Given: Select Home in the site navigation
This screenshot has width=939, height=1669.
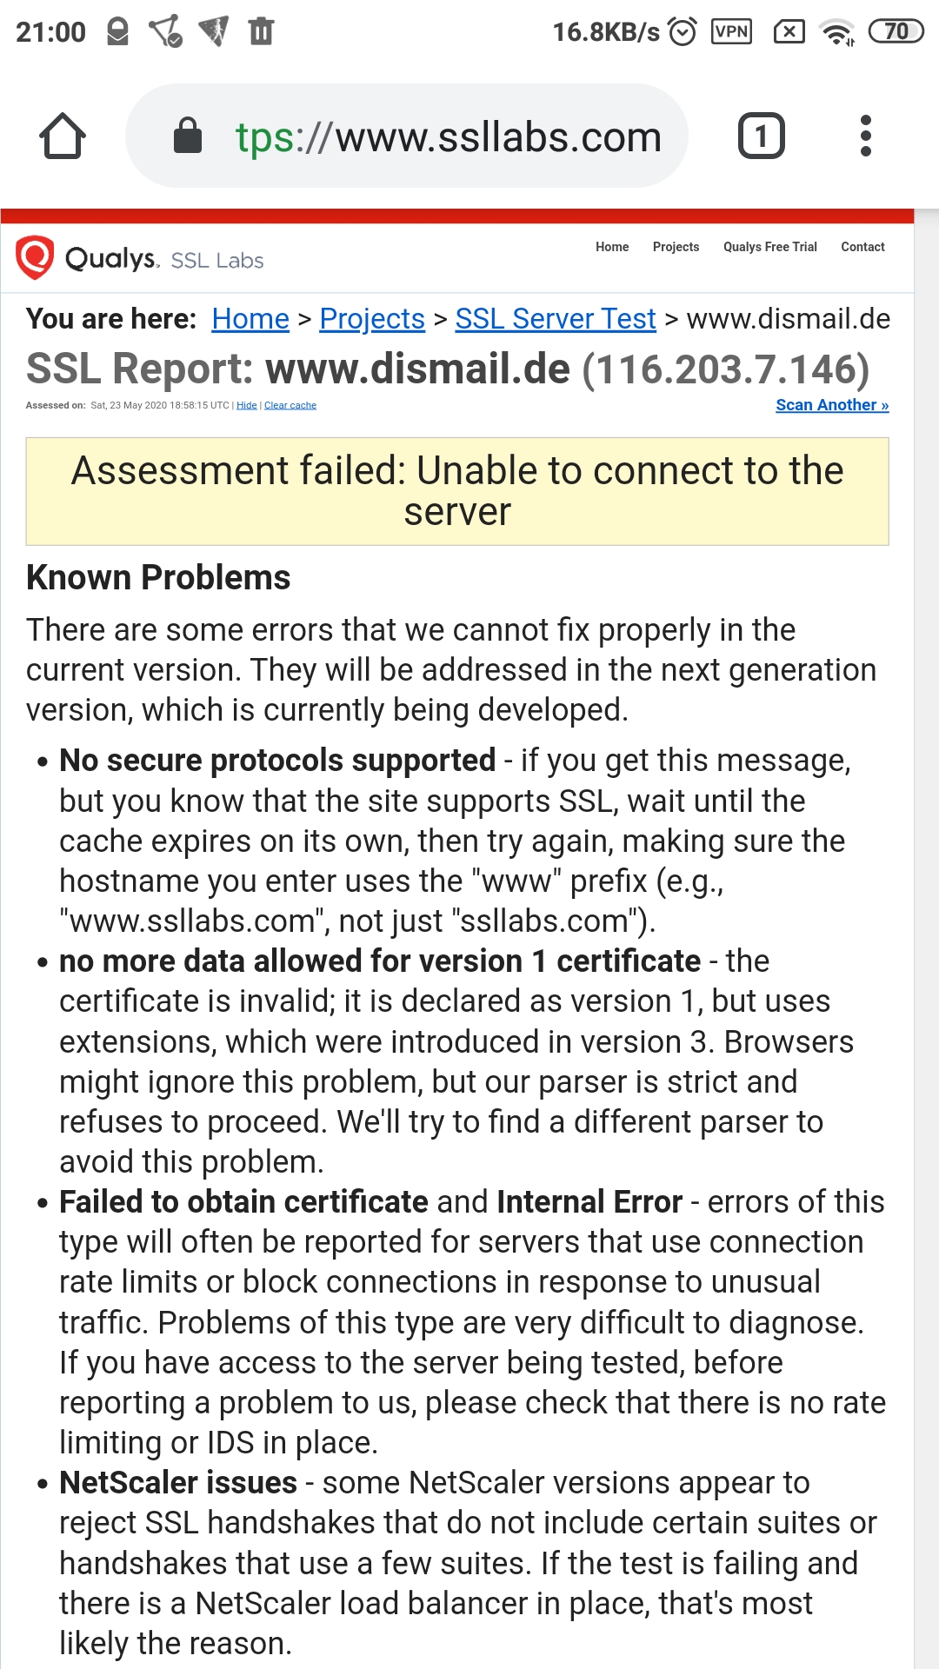Looking at the screenshot, I should [x=612, y=247].
